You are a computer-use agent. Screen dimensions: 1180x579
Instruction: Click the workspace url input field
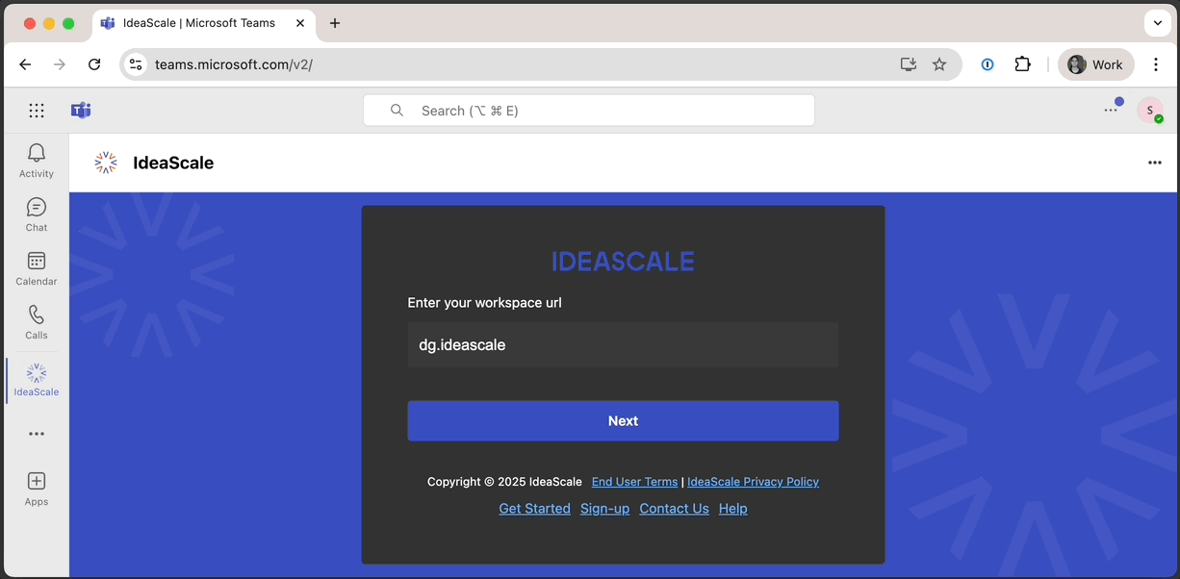(623, 344)
